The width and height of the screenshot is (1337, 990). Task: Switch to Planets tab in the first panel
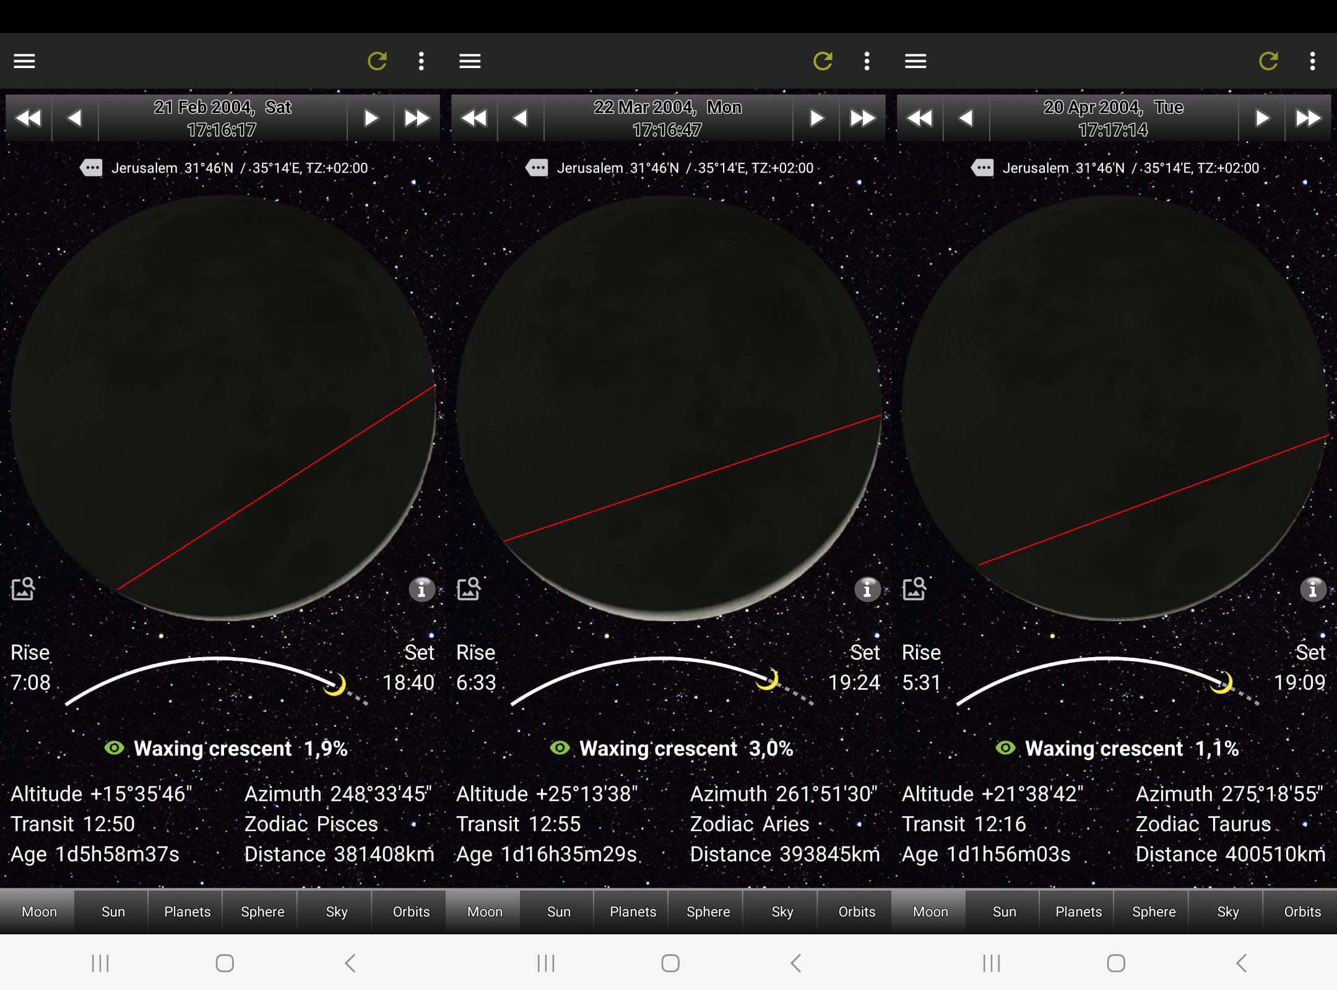[187, 911]
